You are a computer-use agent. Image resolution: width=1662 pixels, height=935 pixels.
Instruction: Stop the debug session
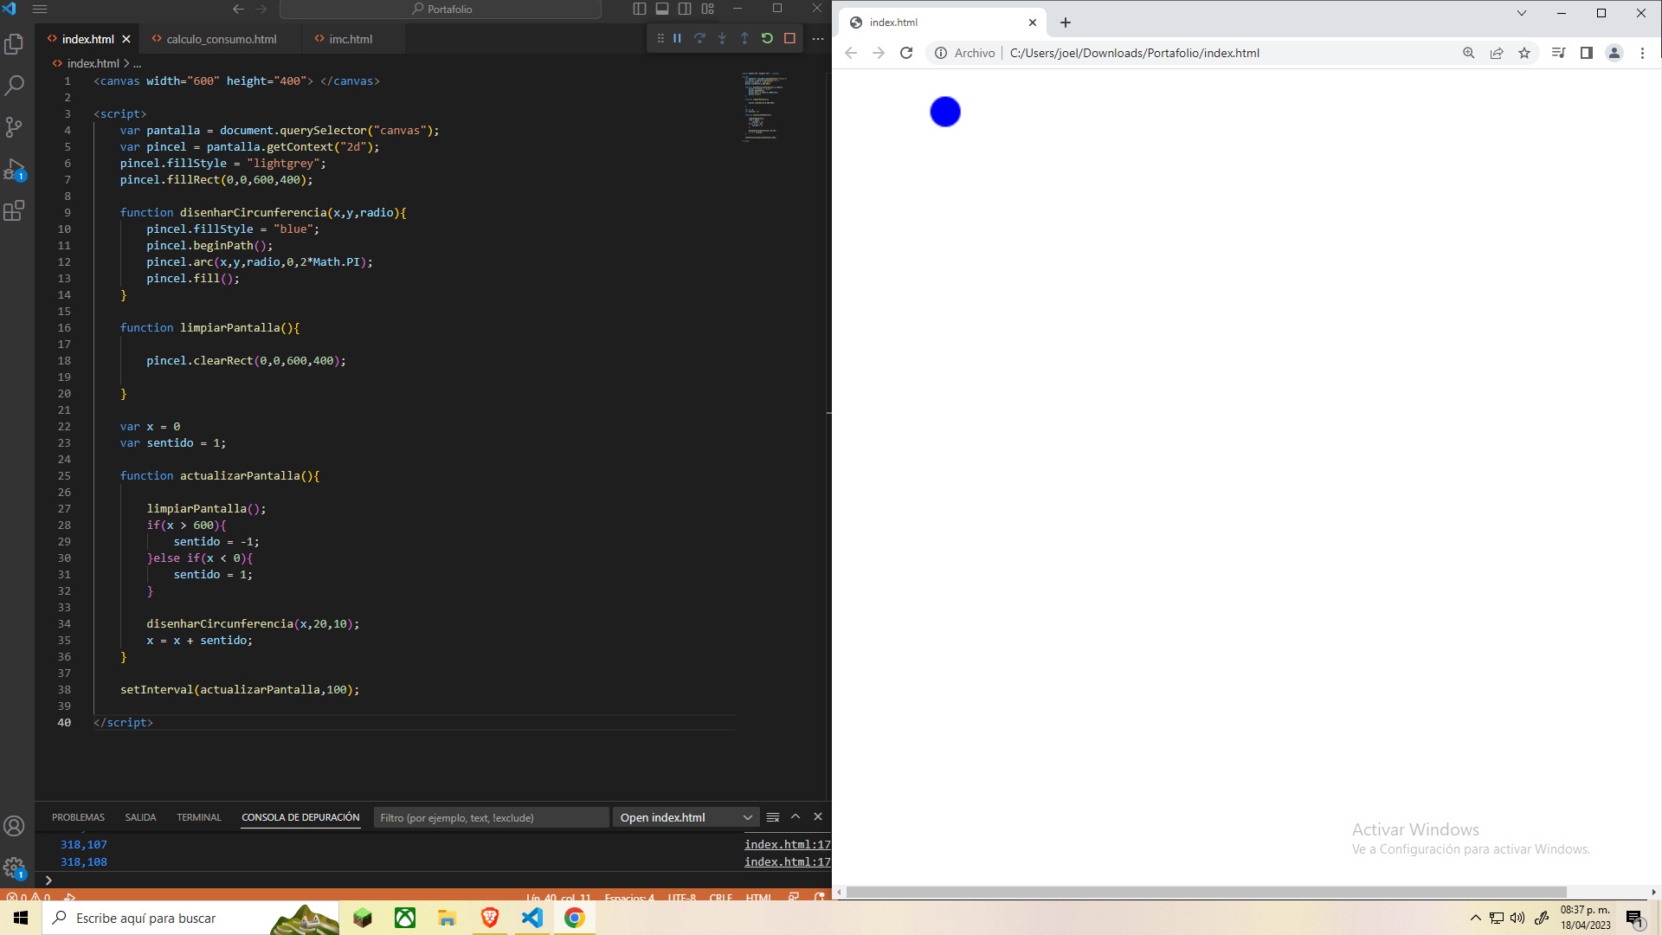(789, 38)
